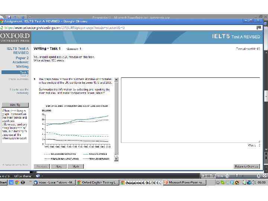The height and width of the screenshot is (201, 268).
Task: Click PowerPoint zoom in plus button
Action: tap(258, 176)
